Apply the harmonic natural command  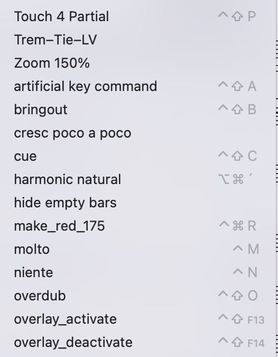(x=137, y=179)
